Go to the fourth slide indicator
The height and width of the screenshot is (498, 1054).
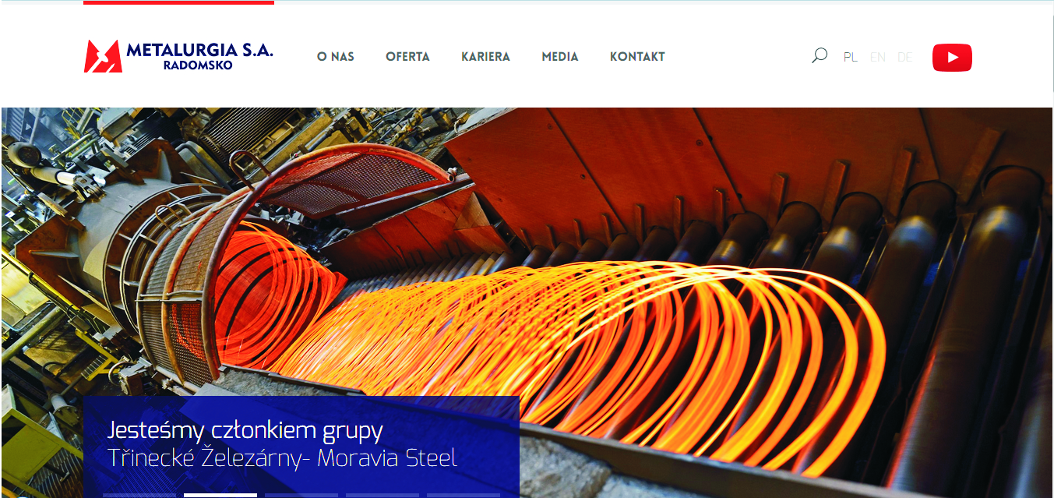[382, 495]
